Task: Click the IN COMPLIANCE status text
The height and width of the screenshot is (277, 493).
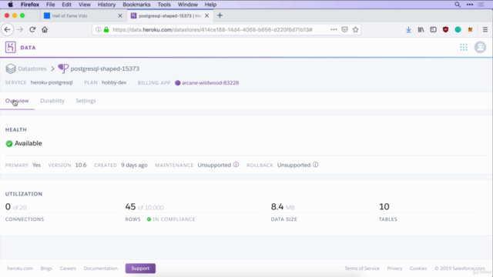Action: 174,219
